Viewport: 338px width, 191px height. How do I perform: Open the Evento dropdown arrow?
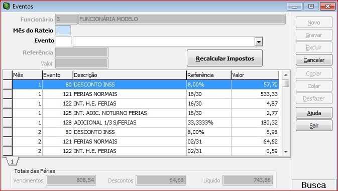coord(259,41)
